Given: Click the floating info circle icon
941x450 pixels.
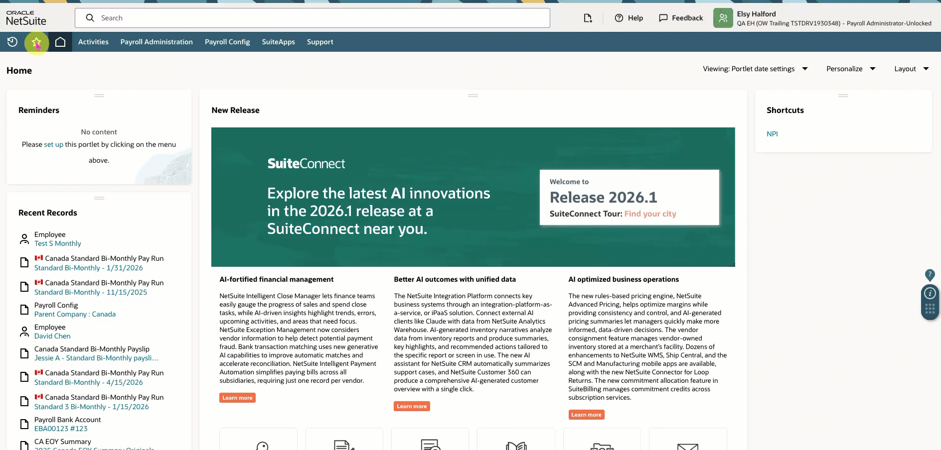Looking at the screenshot, I should click(930, 294).
